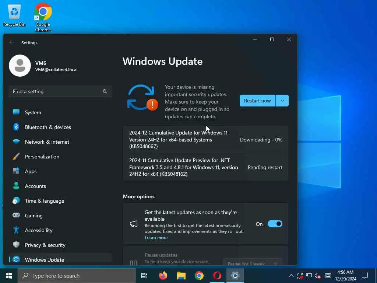Click the VM6@collabnet.local account email

click(56, 70)
